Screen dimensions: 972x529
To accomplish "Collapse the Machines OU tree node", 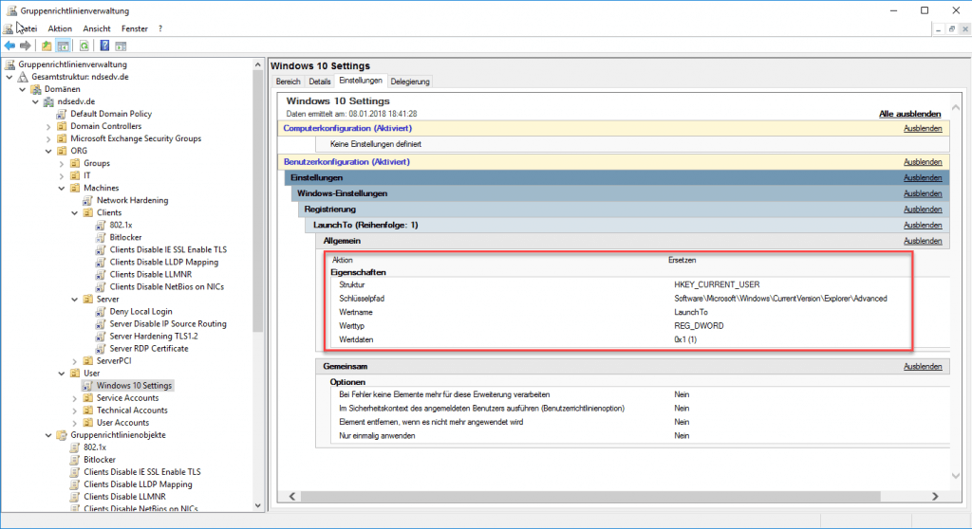I will [62, 188].
